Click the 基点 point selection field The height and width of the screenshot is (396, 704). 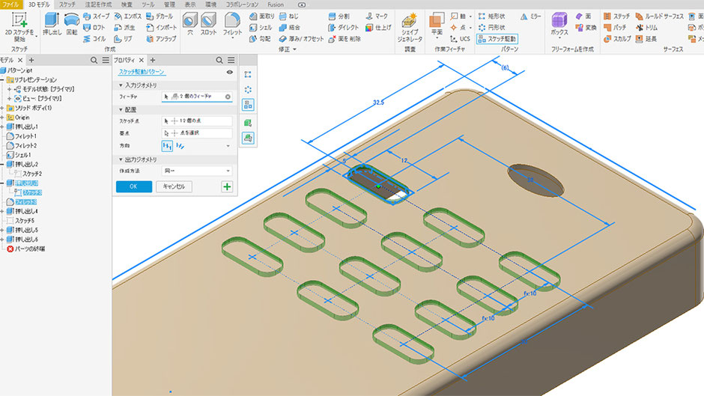pyautogui.click(x=197, y=133)
